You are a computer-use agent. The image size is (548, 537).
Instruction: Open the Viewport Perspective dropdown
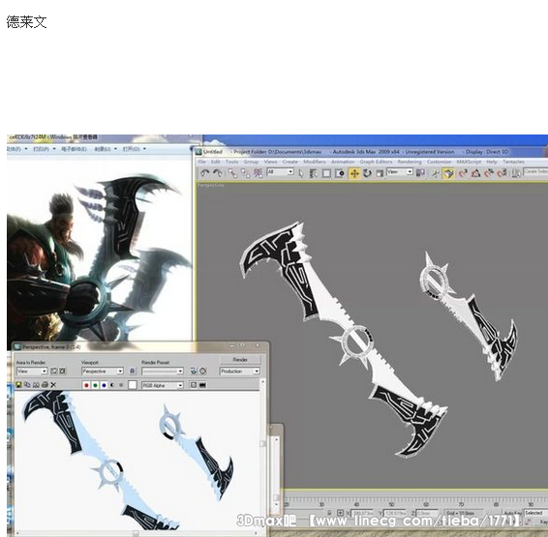pyautogui.click(x=103, y=371)
